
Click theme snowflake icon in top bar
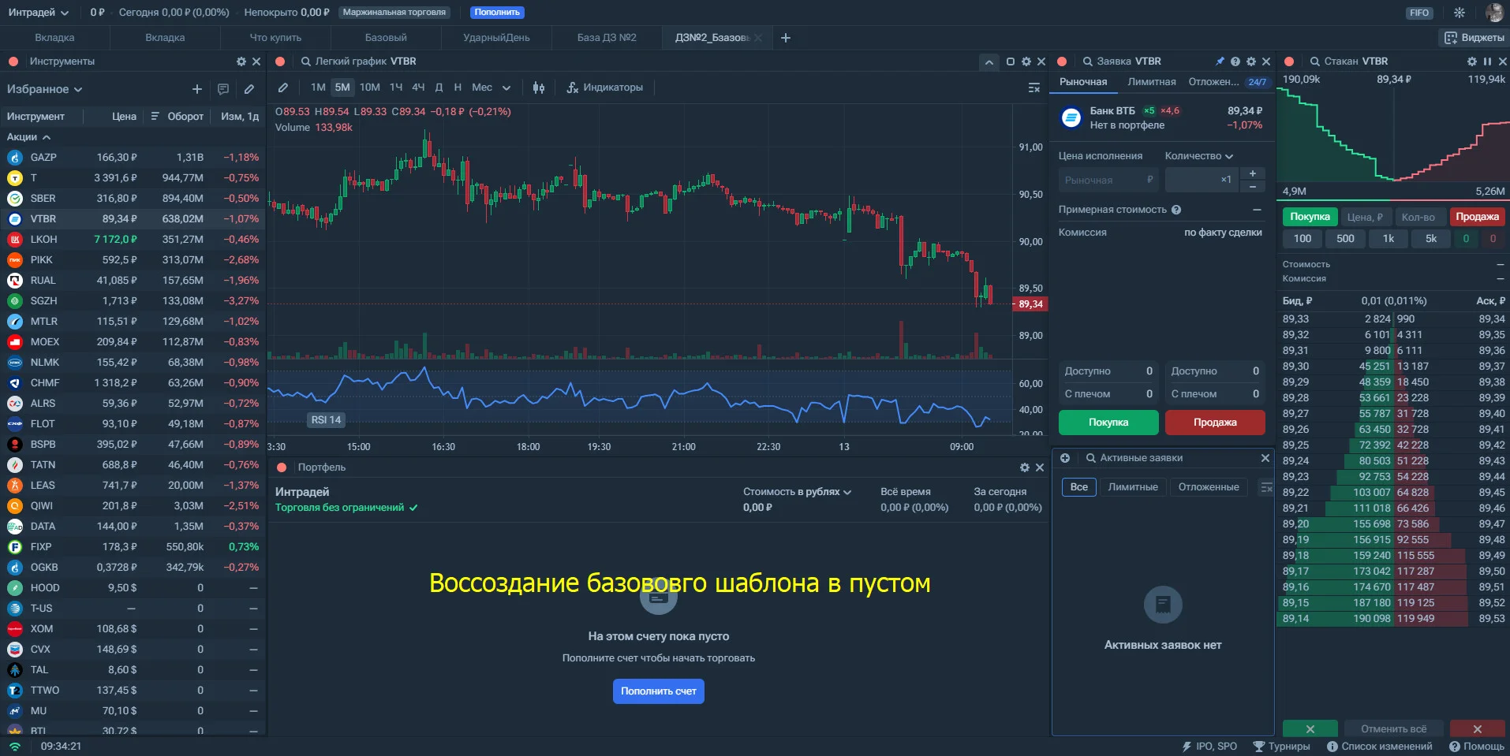pos(1460,13)
